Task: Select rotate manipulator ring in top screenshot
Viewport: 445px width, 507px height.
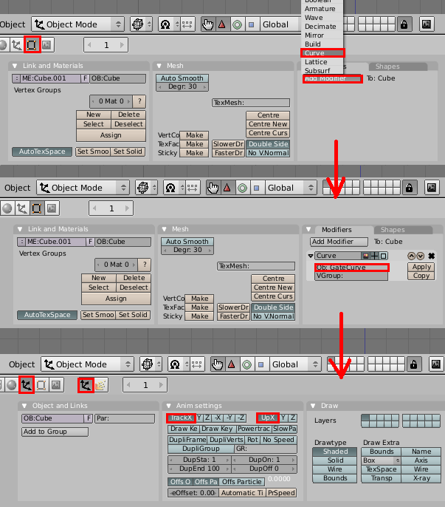Action: point(238,24)
